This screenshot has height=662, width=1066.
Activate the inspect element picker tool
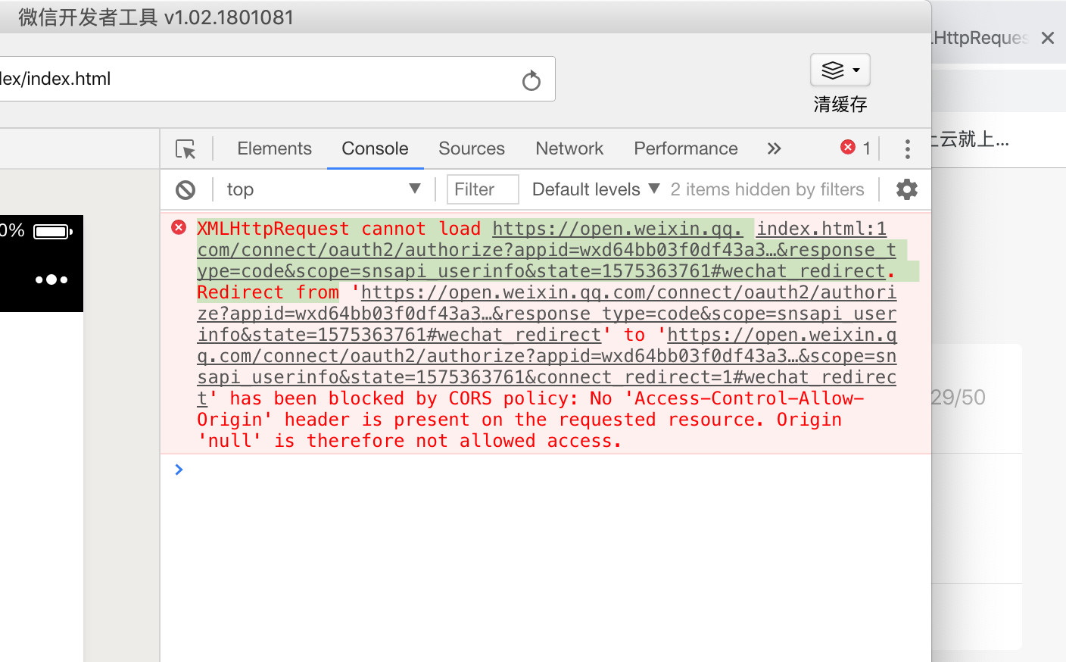click(x=185, y=149)
